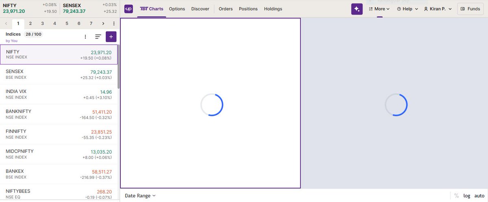Open the watchlist sort/filter icon
Viewport: 488px width, 202px height.
tap(98, 37)
